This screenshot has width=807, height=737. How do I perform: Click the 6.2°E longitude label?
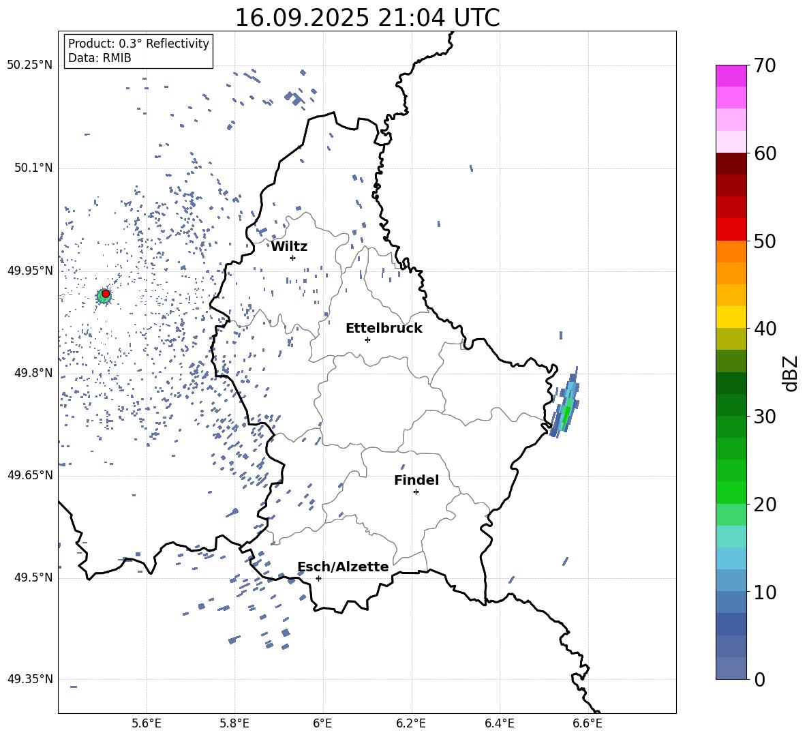pos(411,723)
